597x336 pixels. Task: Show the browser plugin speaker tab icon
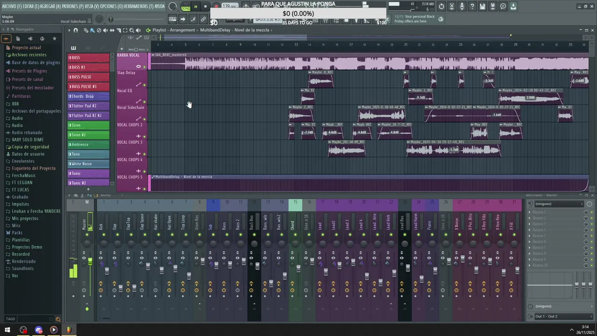[x=30, y=39]
